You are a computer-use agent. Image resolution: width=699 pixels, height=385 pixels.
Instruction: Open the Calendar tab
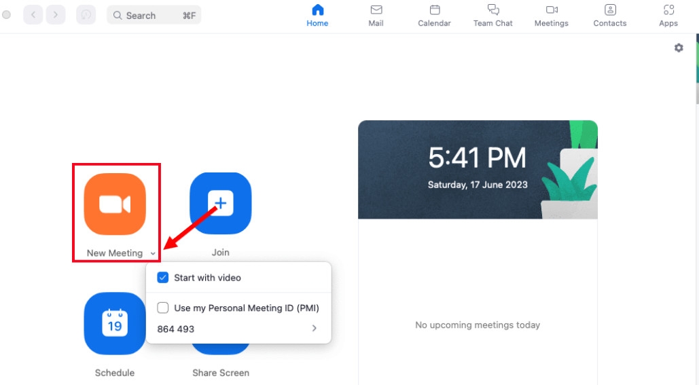[x=434, y=16]
